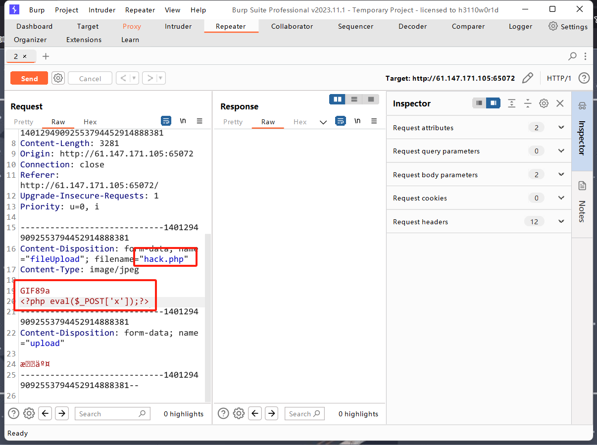The image size is (597, 445).
Task: Toggle non-printable characters in Request editor
Action: point(183,121)
